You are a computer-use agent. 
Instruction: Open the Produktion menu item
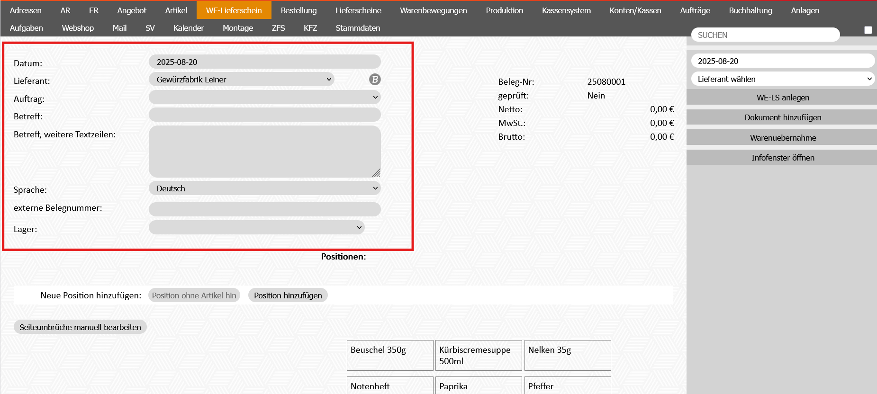point(505,10)
